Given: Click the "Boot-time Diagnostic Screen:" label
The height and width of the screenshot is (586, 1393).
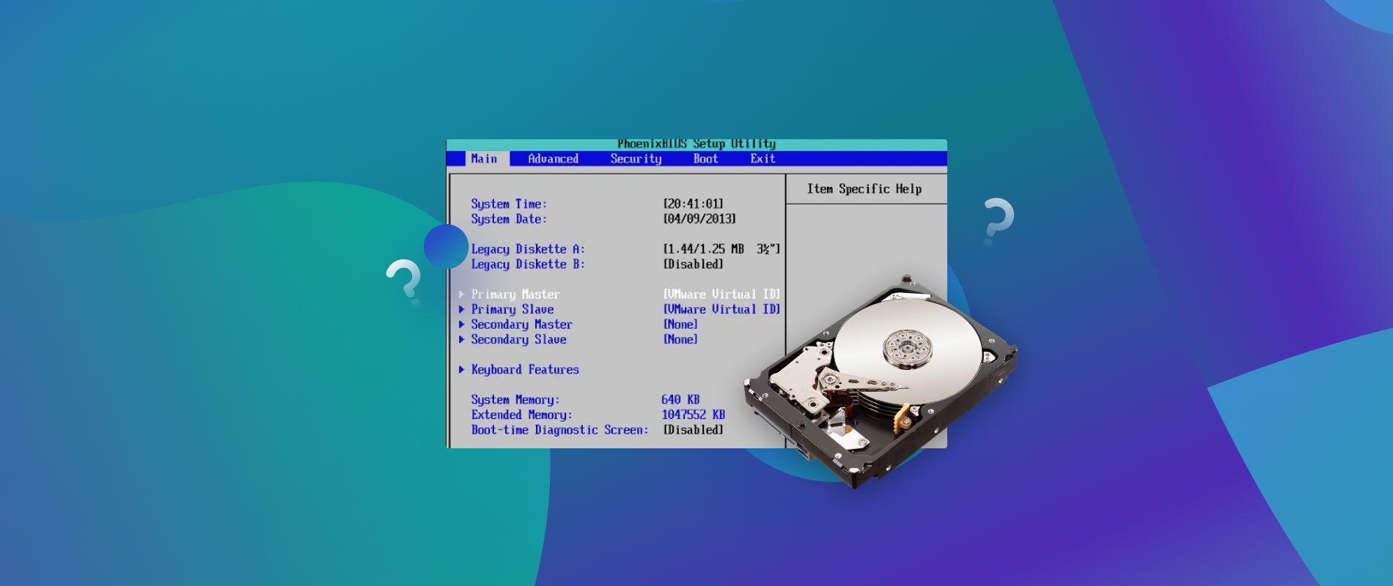Looking at the screenshot, I should [x=559, y=430].
